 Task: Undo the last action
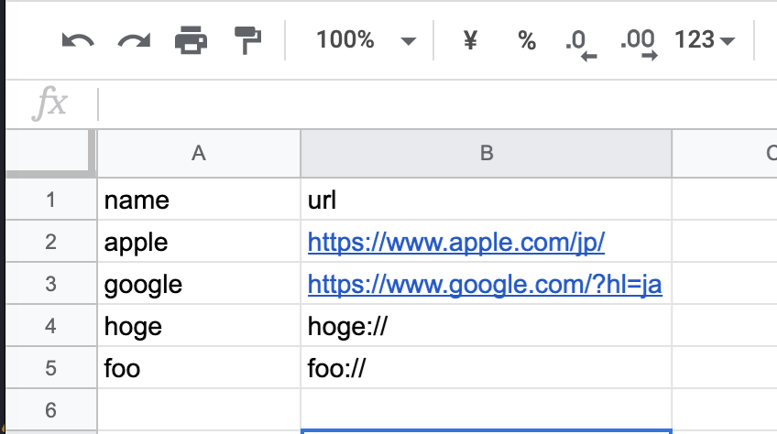[78, 40]
